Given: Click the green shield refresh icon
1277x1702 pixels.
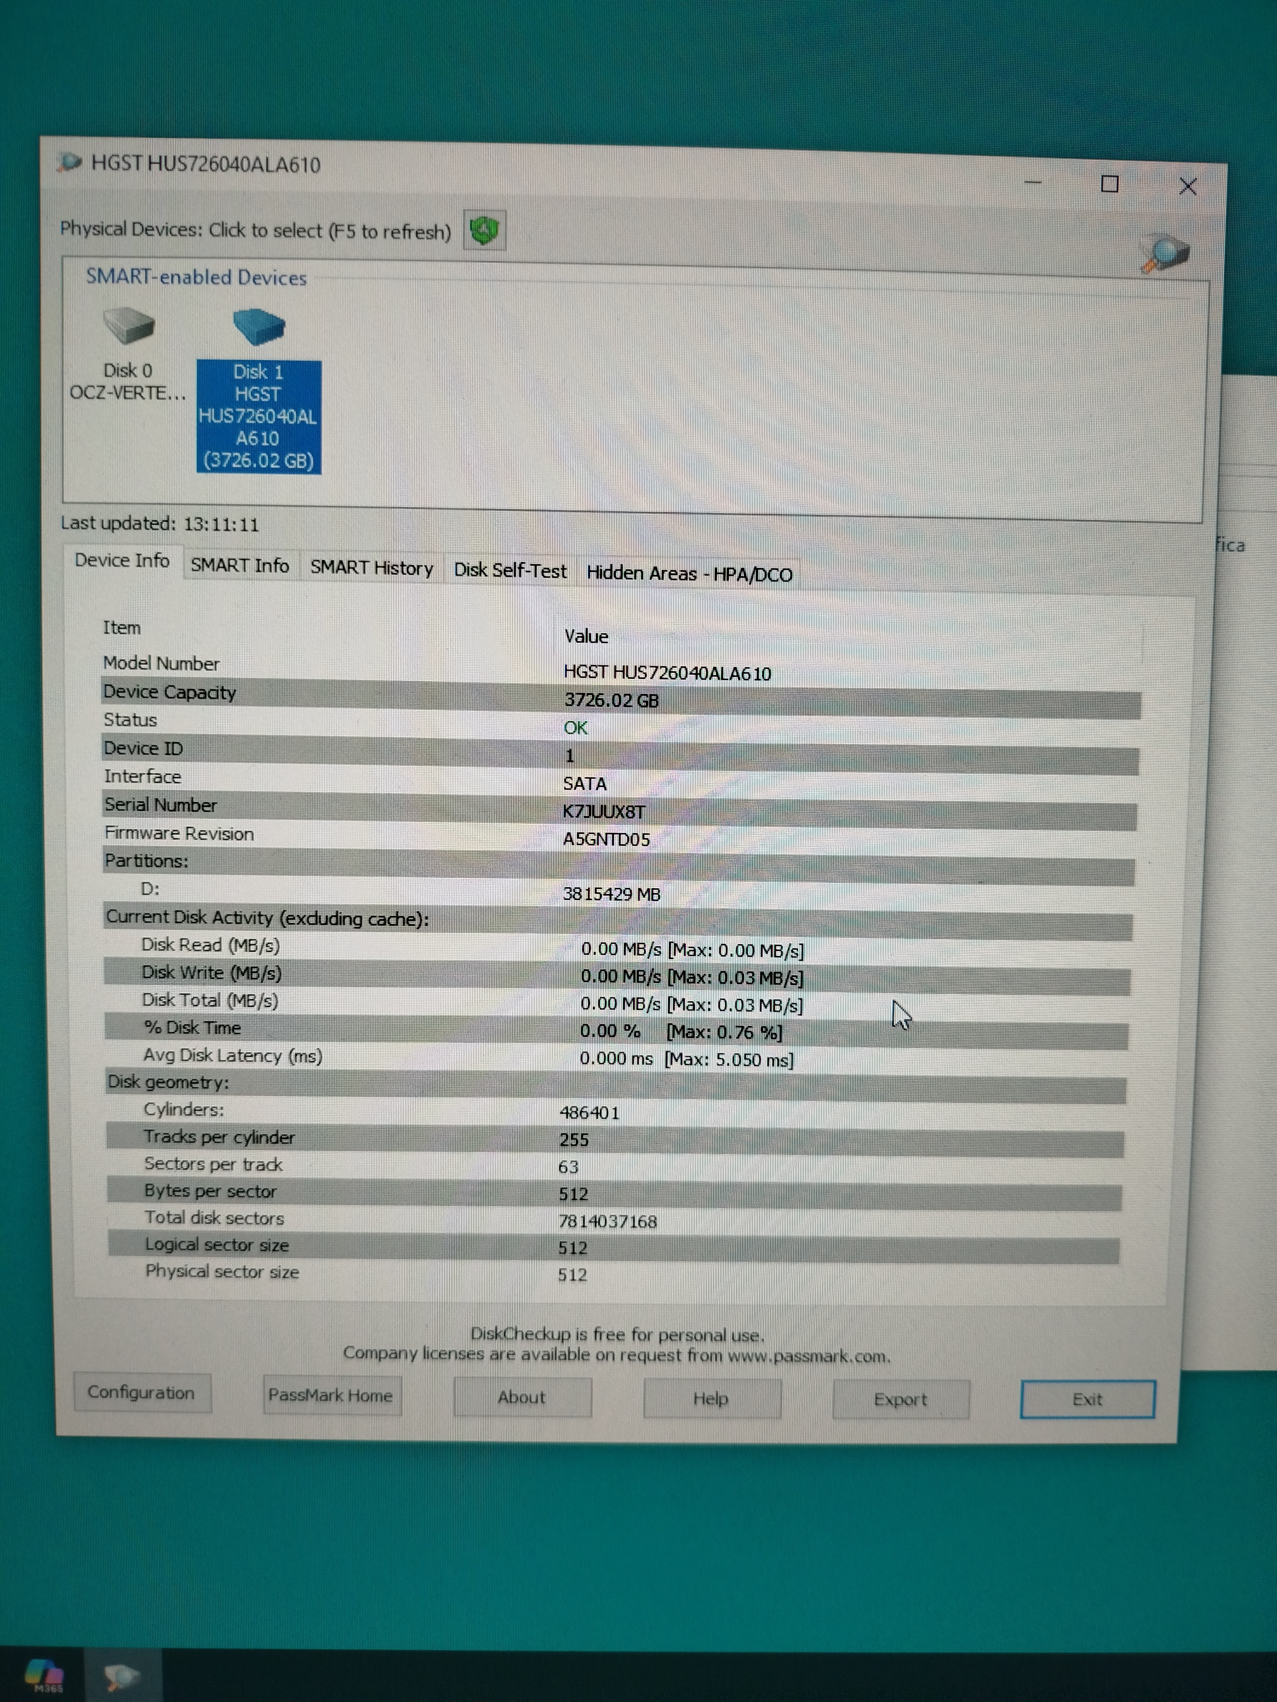Looking at the screenshot, I should click(484, 230).
